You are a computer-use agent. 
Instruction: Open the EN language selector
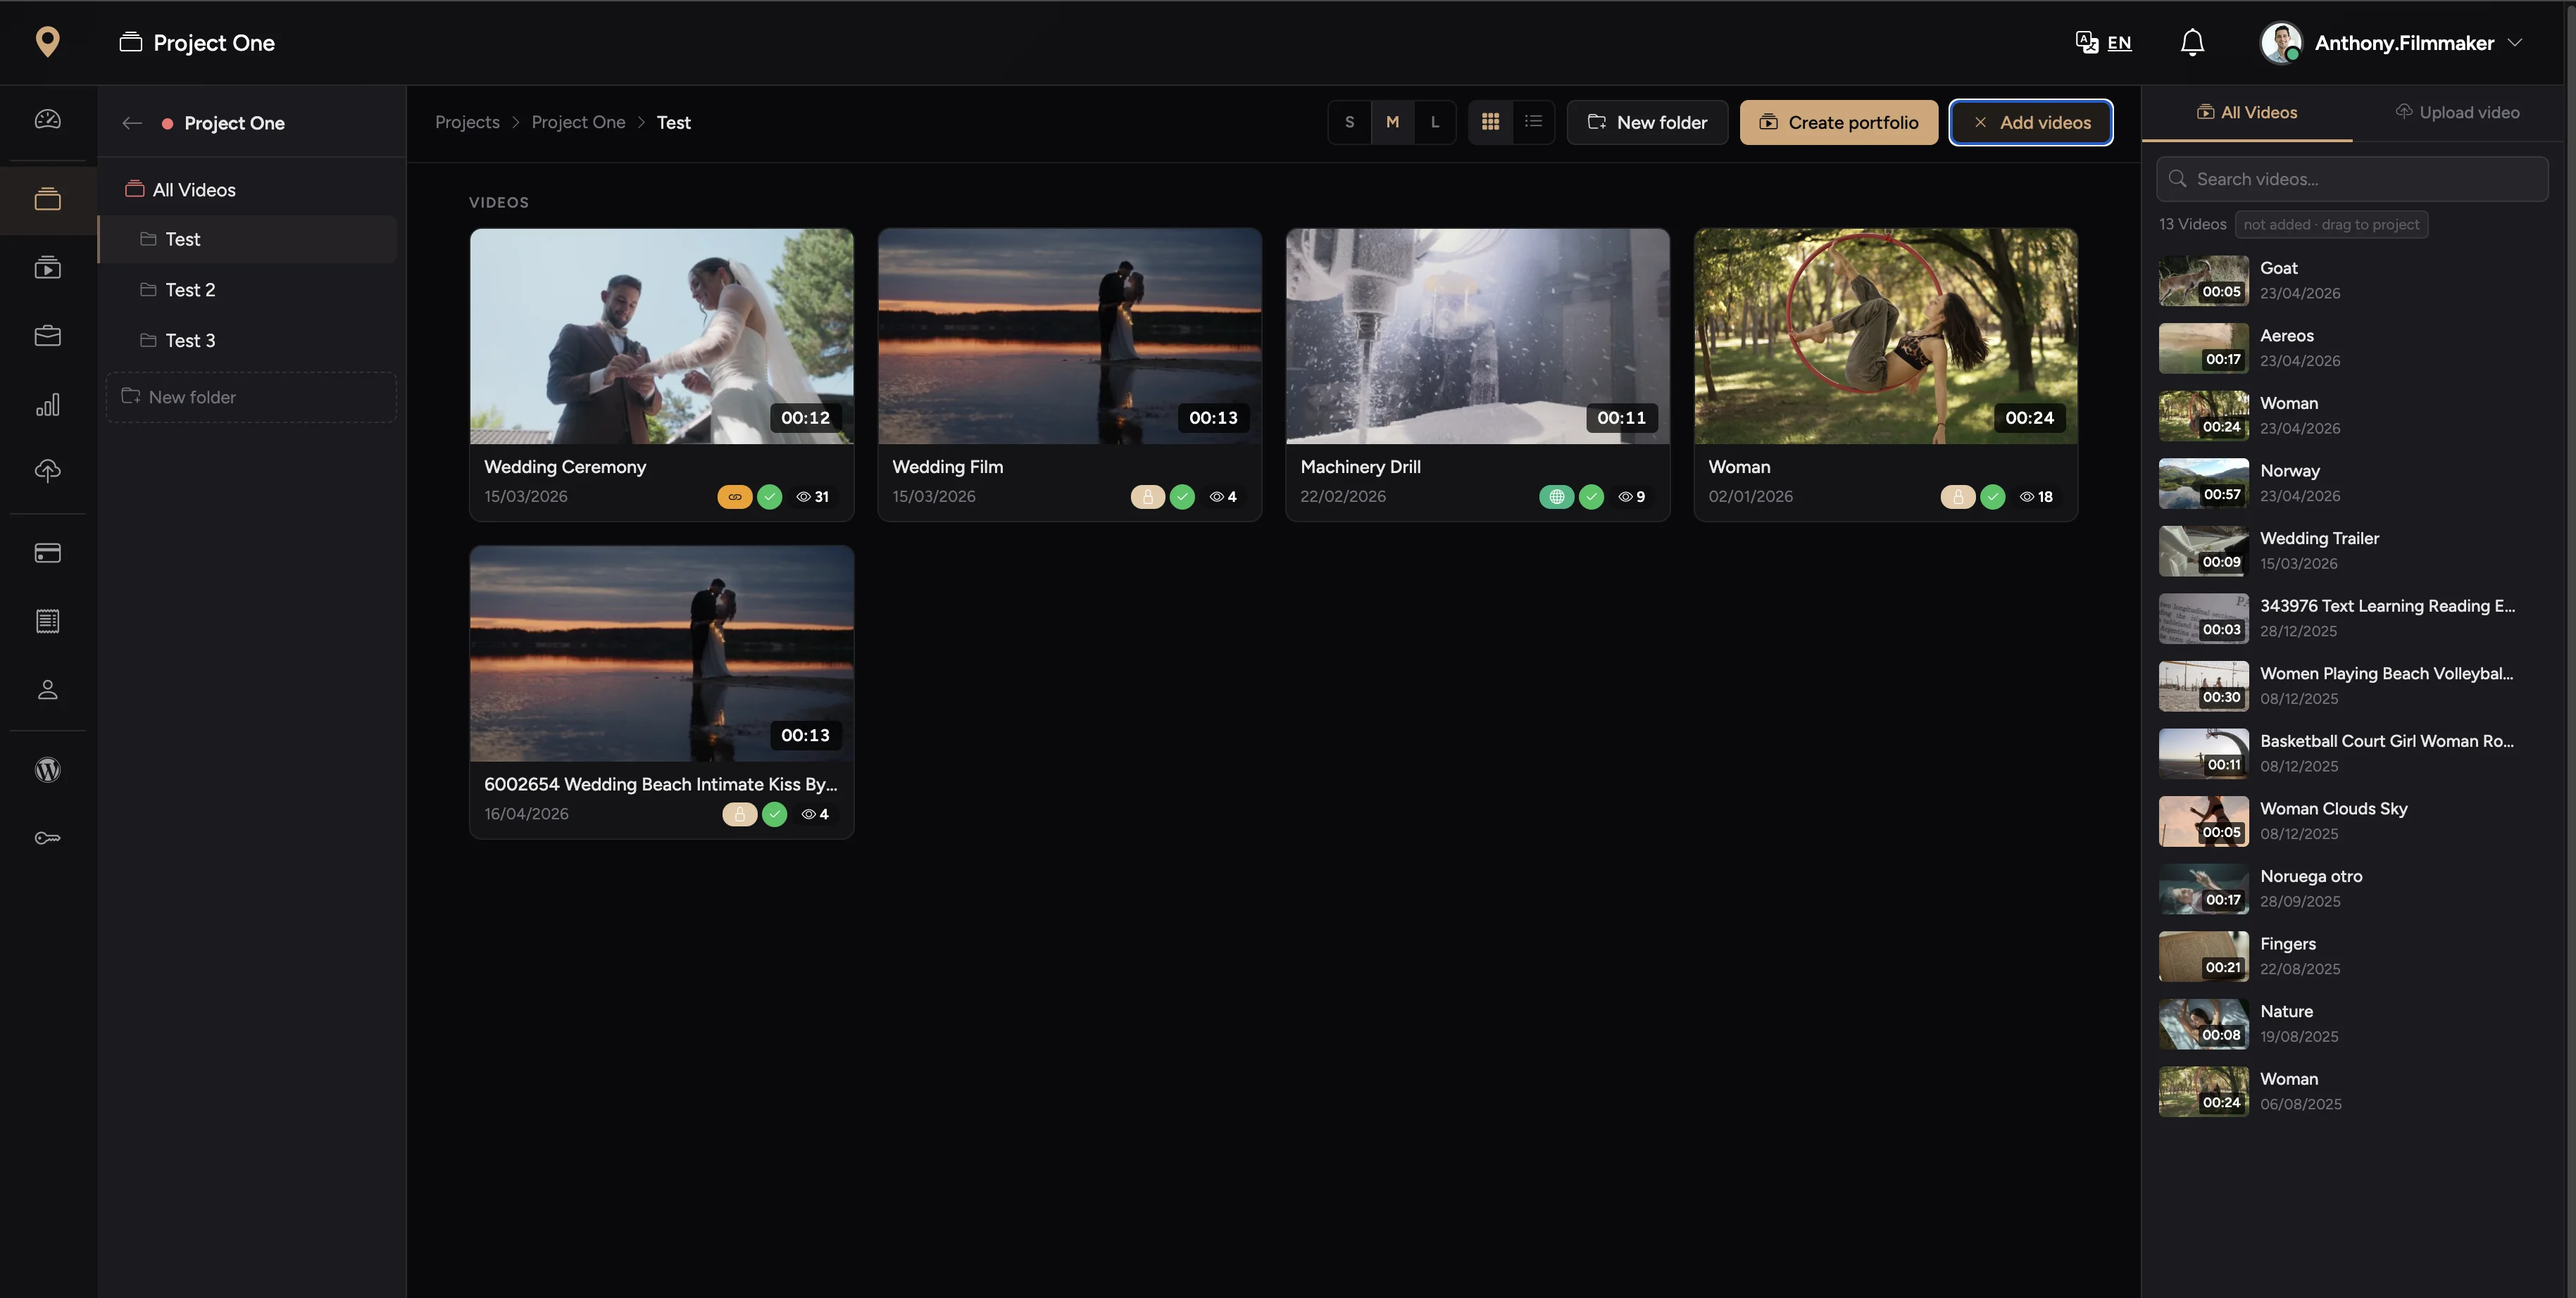coord(2119,43)
